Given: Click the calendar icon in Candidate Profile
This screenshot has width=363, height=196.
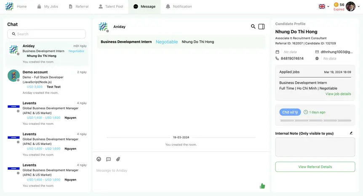Looking at the screenshot, I should click(278, 52).
